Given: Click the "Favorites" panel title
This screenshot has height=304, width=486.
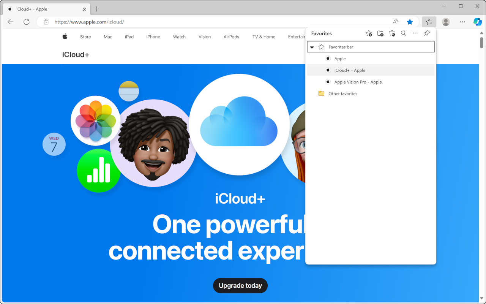Looking at the screenshot, I should pos(321,33).
